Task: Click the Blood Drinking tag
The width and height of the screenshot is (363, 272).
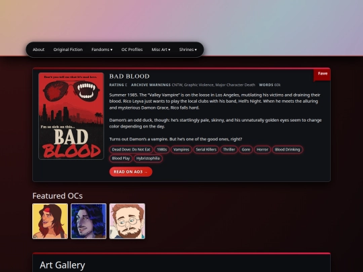Action: pos(287,150)
